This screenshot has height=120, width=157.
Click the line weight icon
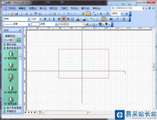pyautogui.click(x=111, y=19)
